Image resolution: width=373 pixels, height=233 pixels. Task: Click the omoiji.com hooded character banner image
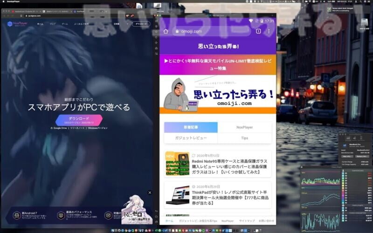tap(218, 95)
